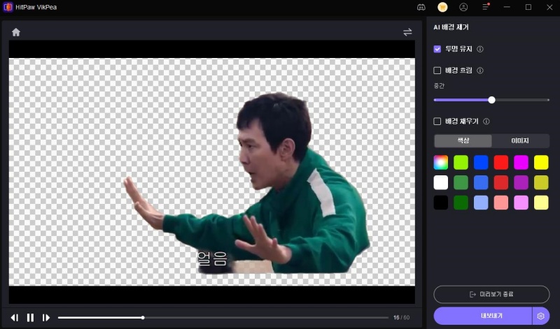Select the 색상 tab
The height and width of the screenshot is (329, 560).
point(463,141)
